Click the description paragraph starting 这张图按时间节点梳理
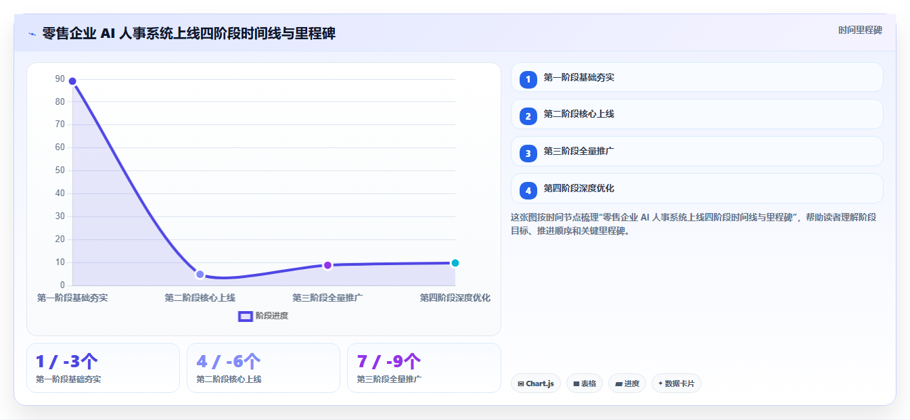The height and width of the screenshot is (420, 910). (694, 224)
